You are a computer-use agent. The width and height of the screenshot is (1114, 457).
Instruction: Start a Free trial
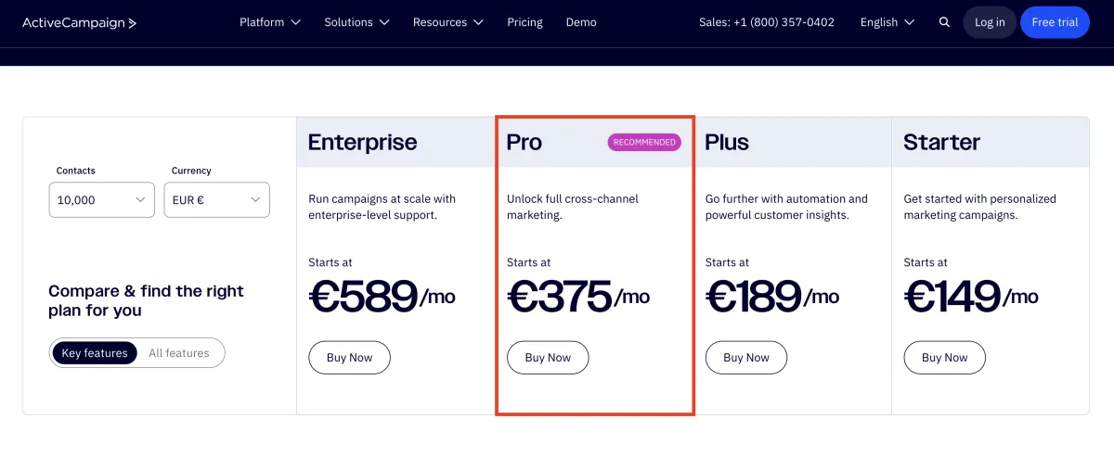pyautogui.click(x=1055, y=22)
